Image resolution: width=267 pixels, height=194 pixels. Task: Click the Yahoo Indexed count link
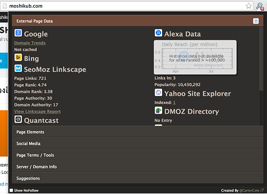[174, 102]
